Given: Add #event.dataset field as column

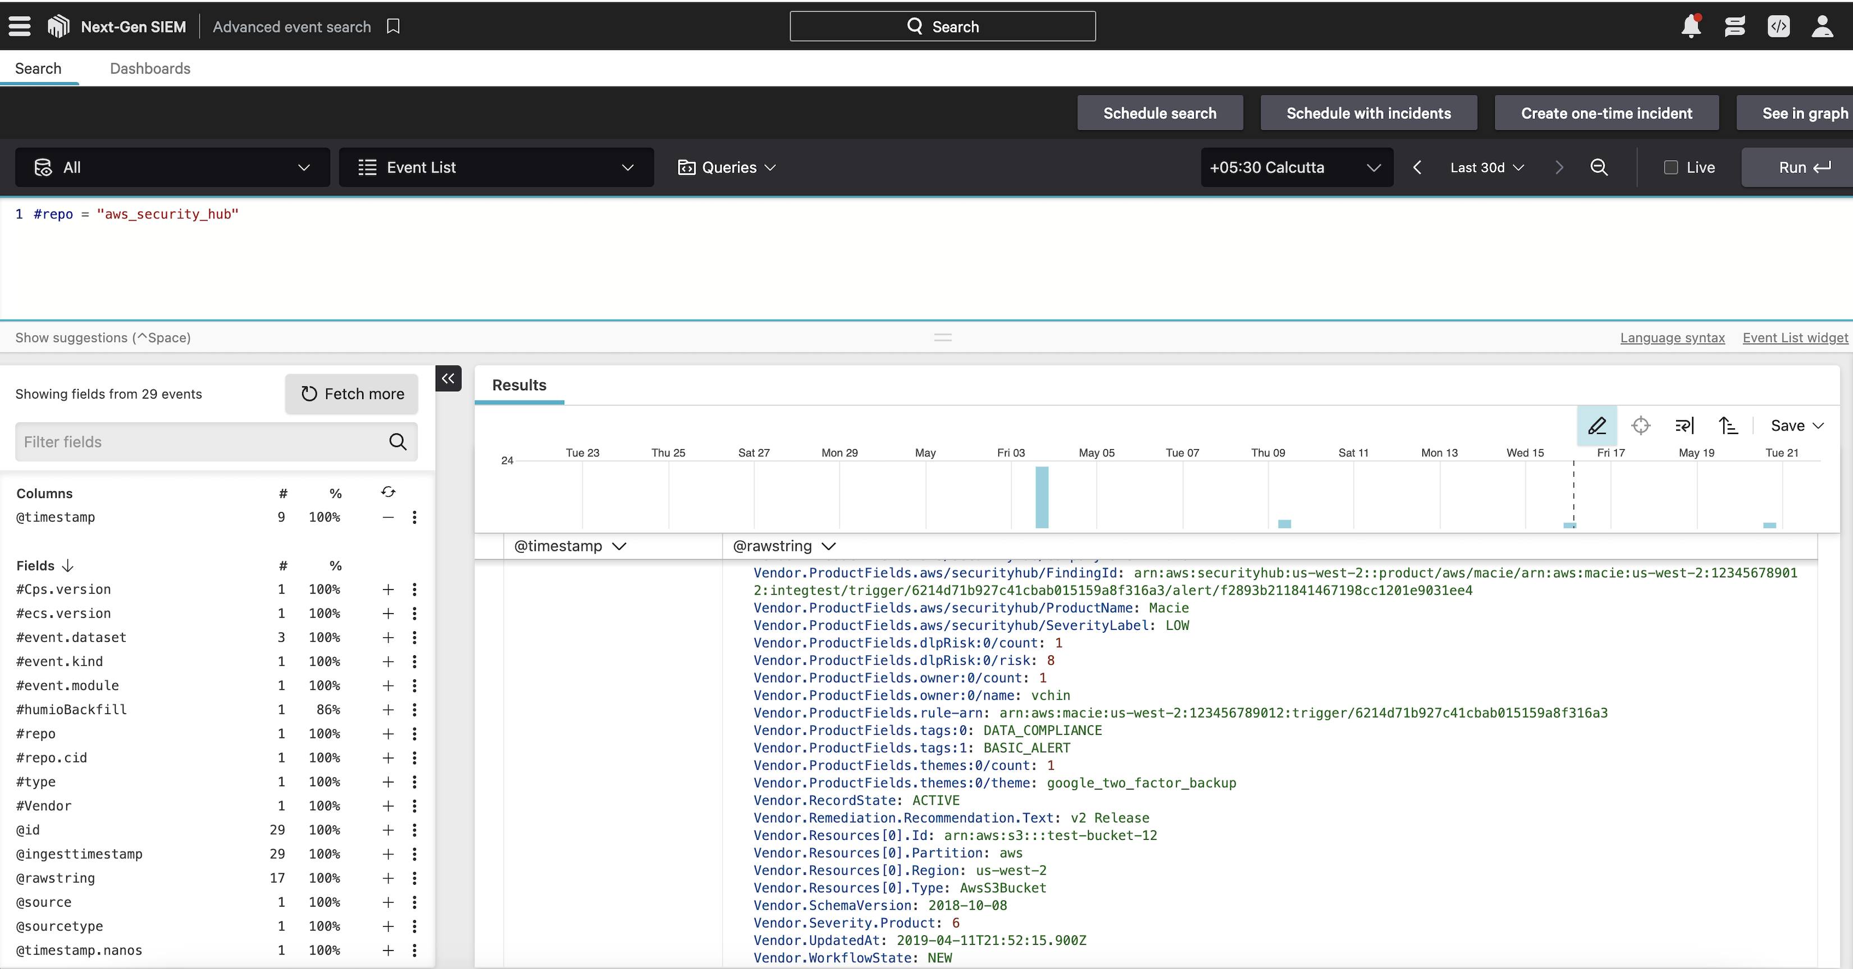Looking at the screenshot, I should 387,637.
